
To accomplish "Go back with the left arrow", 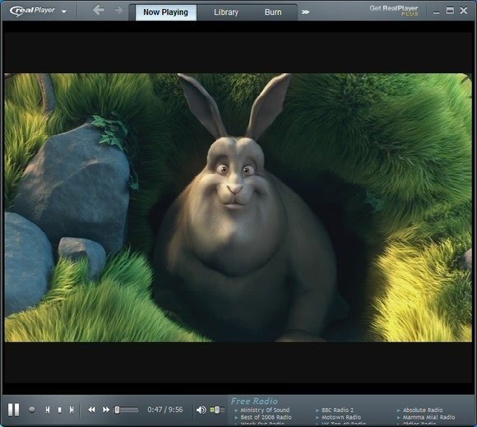I will 98,11.
